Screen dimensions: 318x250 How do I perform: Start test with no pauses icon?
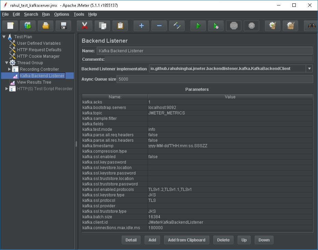216,26
